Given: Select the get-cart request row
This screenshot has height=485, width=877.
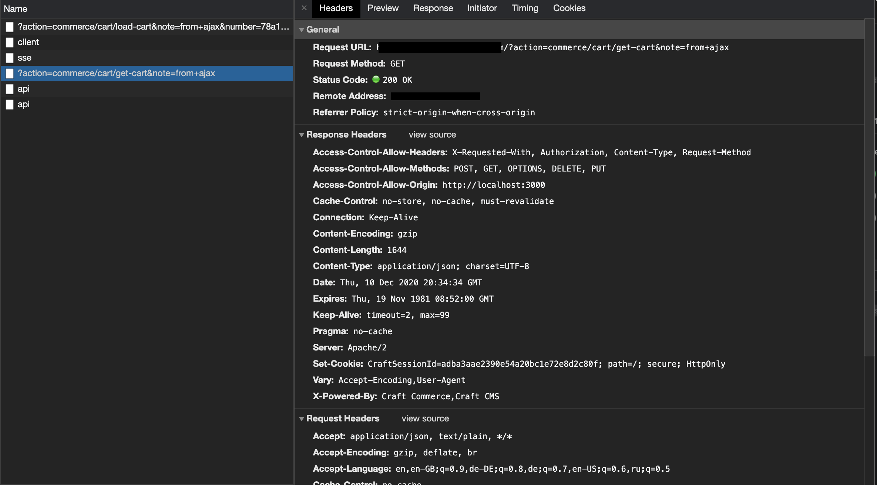Looking at the screenshot, I should click(147, 73).
